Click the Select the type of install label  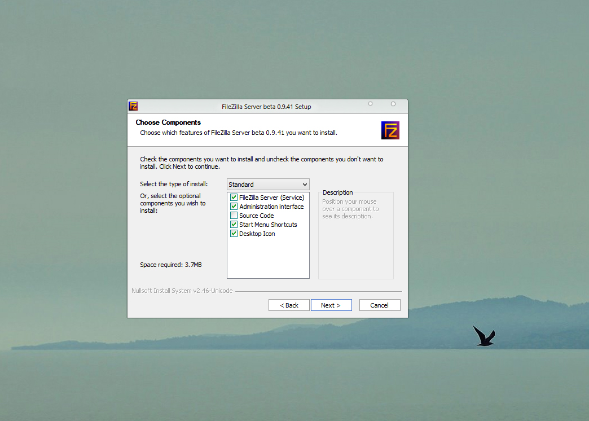coord(174,184)
